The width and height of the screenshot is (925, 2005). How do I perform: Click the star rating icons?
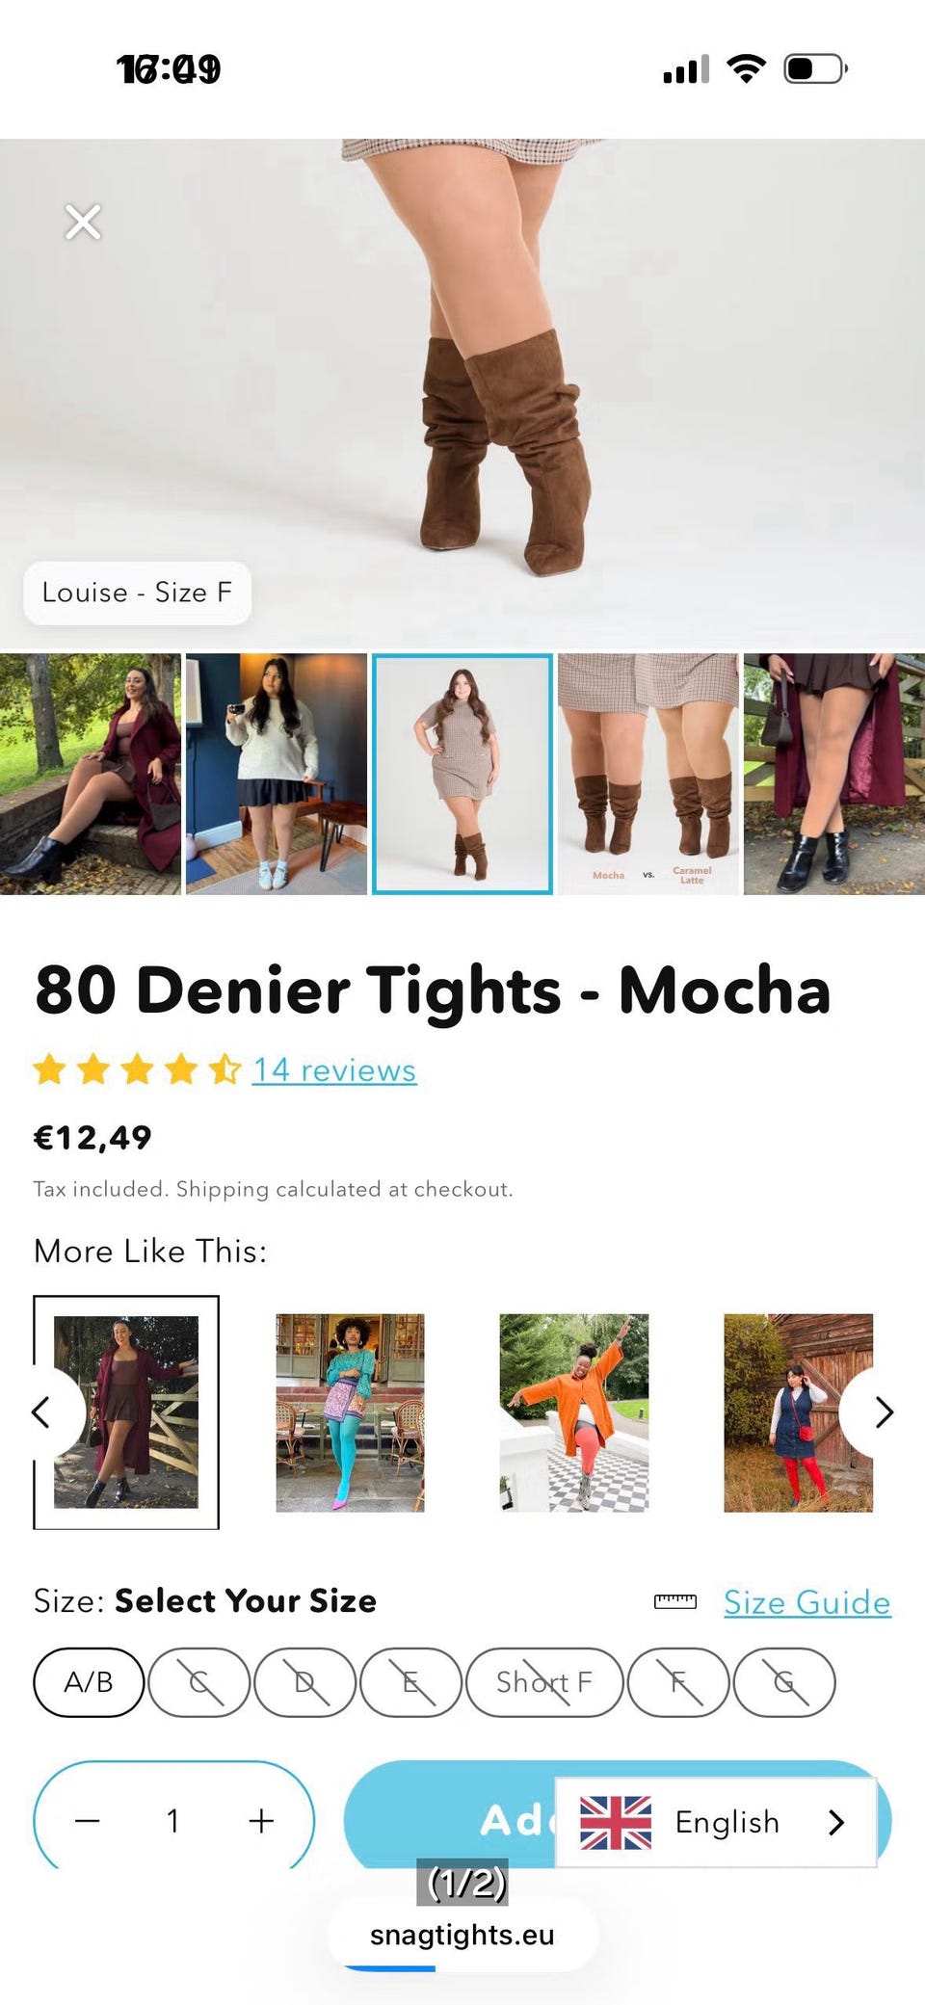136,1069
